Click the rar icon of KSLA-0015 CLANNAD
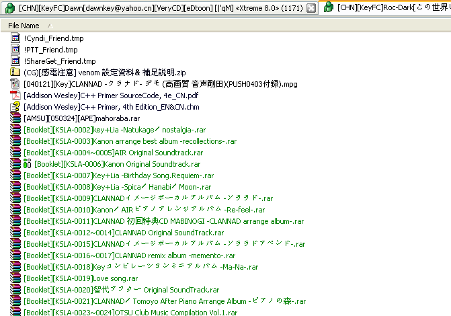Image resolution: width=451 pixels, height=316 pixels. (15, 244)
